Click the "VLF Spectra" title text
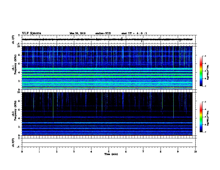Image resolution: width=220 pixels, height=170 pixels. [x=31, y=33]
